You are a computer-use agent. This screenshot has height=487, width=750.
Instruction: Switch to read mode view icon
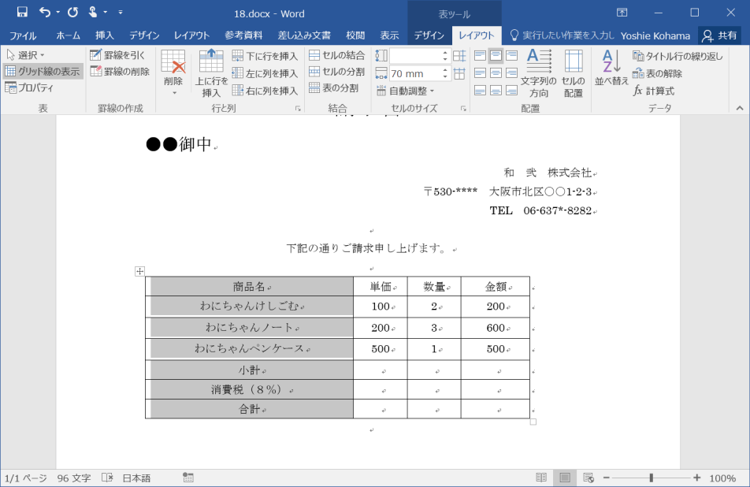[541, 478]
